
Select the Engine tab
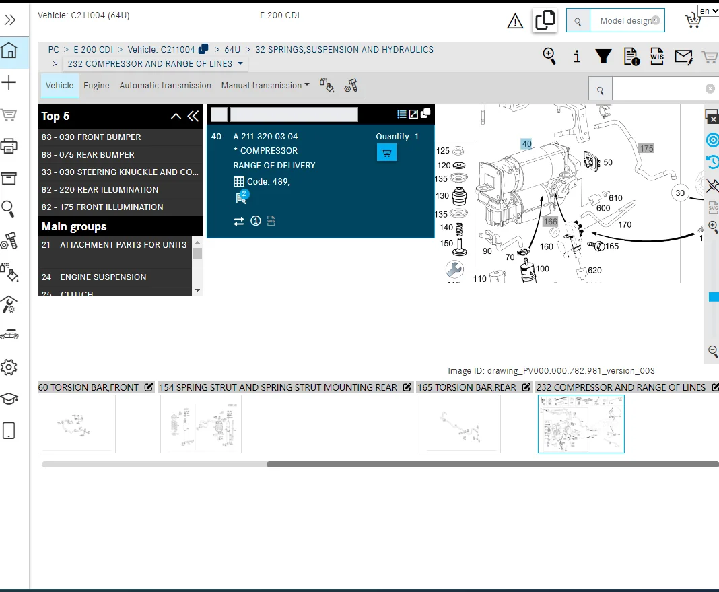pos(96,86)
